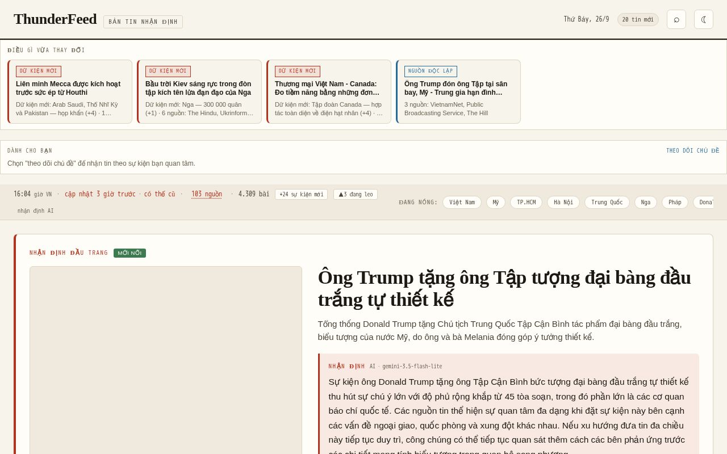Image resolution: width=727 pixels, height=454 pixels.
Task: Select the "Hà Nội" hot topic tag
Action: [x=563, y=203]
